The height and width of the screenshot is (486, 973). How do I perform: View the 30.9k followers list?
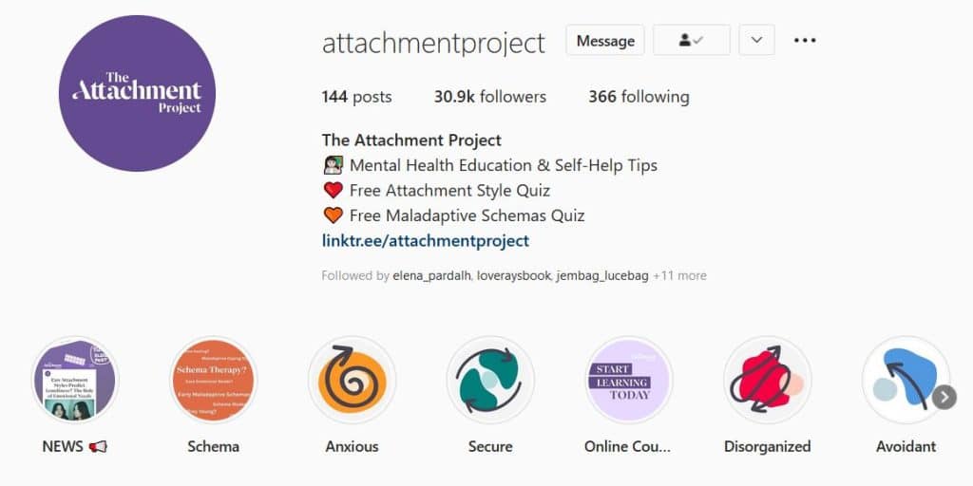(490, 97)
